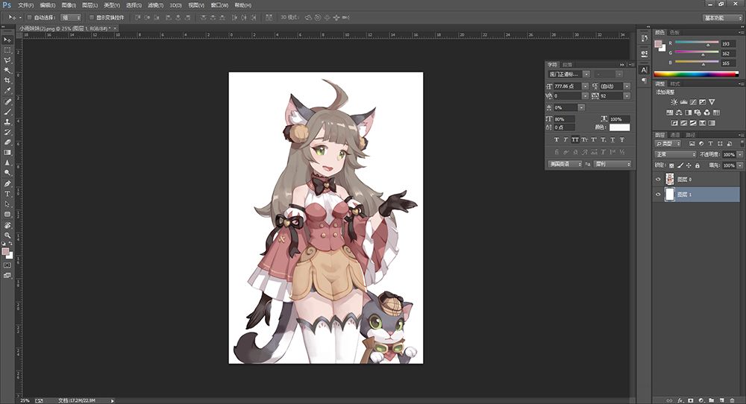
Task: Tick the 显示变换控件 checkbox
Action: tap(91, 17)
